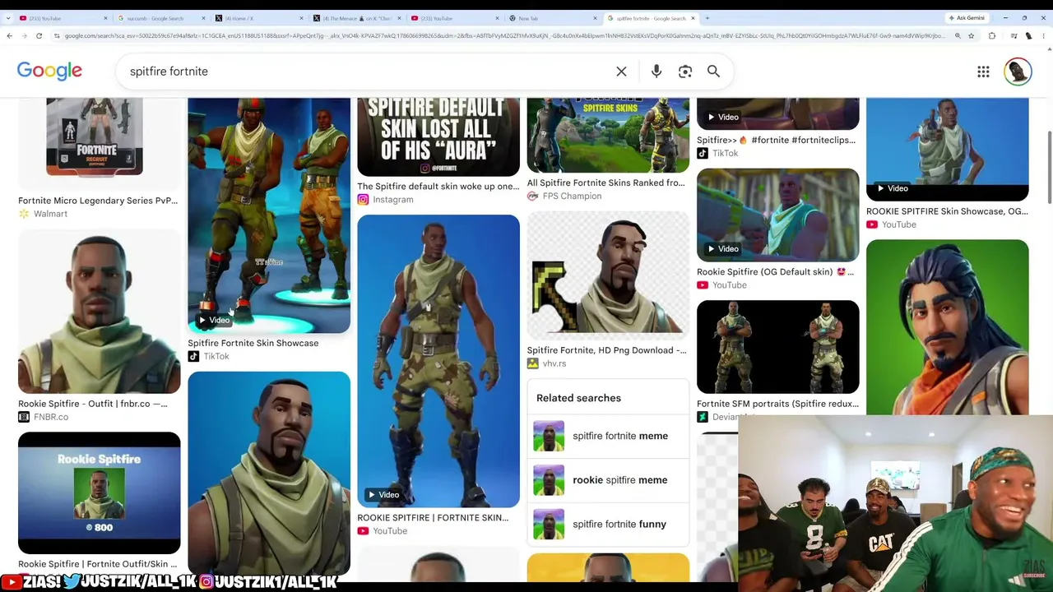The image size is (1053, 592).
Task: Click the vhv.rs source label
Action: (554, 363)
